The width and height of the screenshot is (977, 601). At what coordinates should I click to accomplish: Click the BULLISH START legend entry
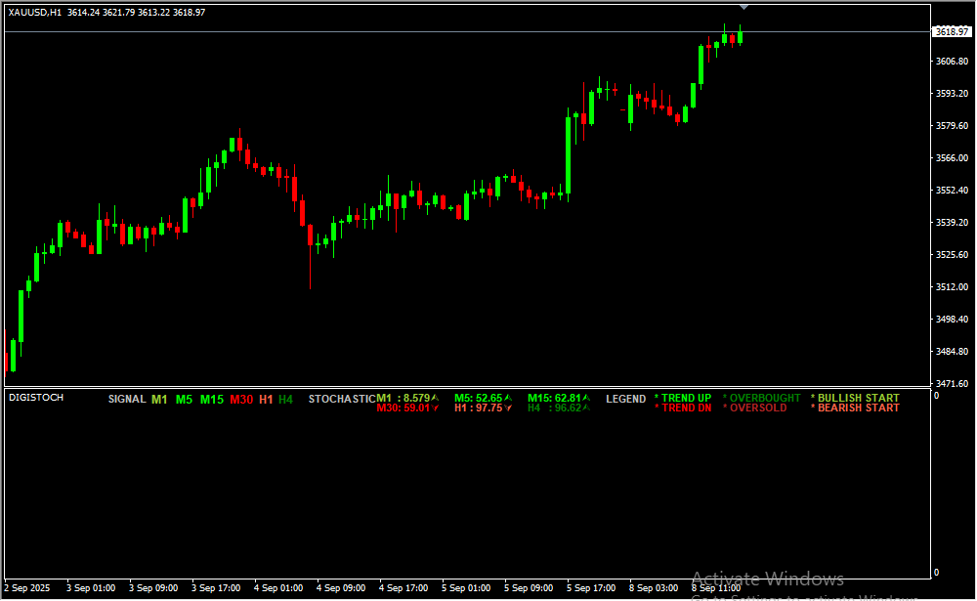pyautogui.click(x=855, y=398)
